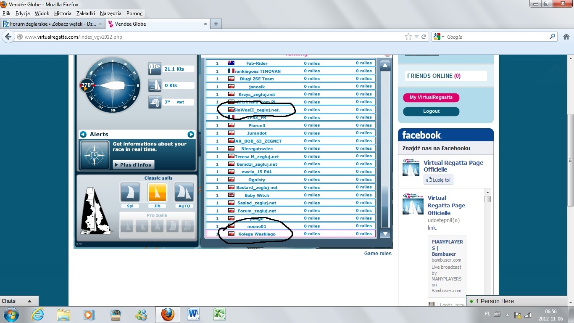Click My VirtualRegaatta button
This screenshot has height=323, width=574.
pos(431,98)
